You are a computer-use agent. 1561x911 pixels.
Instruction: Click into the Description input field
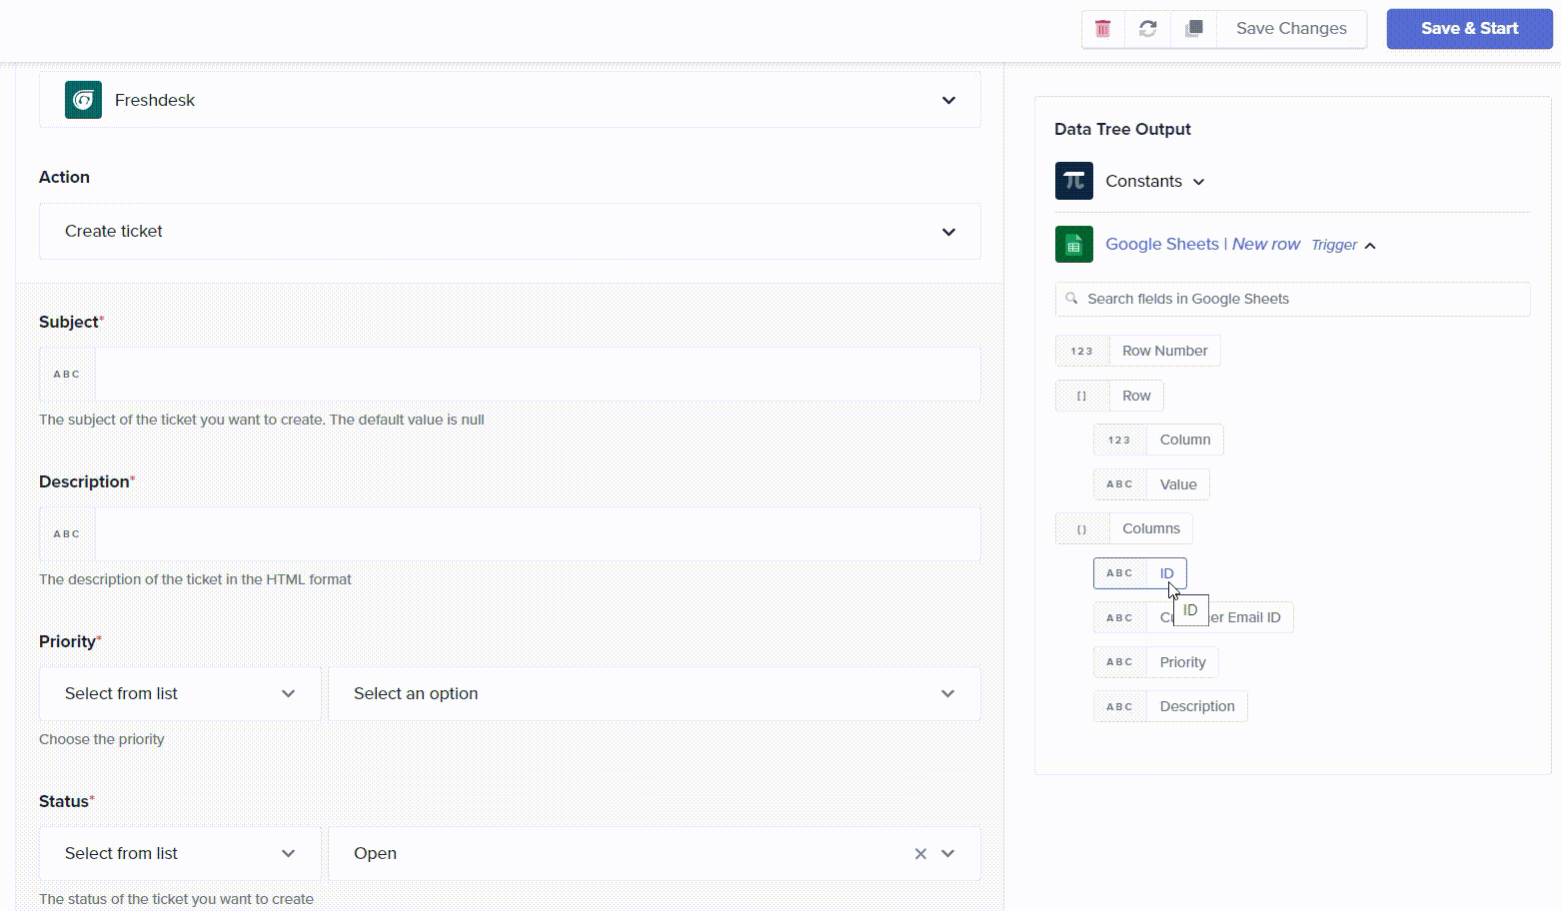pos(538,533)
